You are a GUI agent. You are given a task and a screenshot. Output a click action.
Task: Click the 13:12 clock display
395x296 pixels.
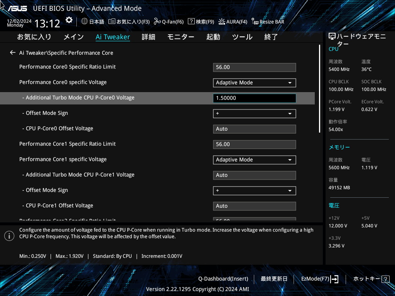coord(47,24)
